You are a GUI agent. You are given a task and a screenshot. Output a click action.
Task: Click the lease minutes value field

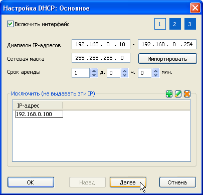pos(145,73)
